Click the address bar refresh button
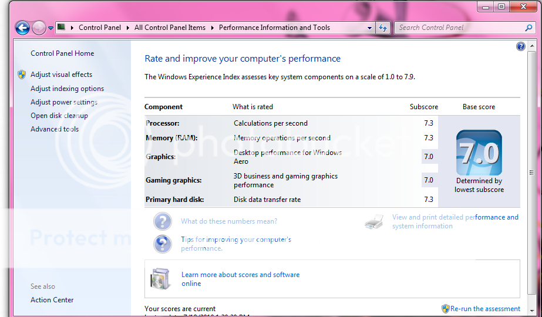 click(383, 28)
